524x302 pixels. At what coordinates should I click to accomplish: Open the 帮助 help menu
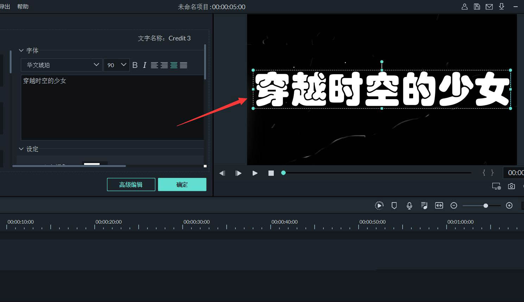point(23,6)
